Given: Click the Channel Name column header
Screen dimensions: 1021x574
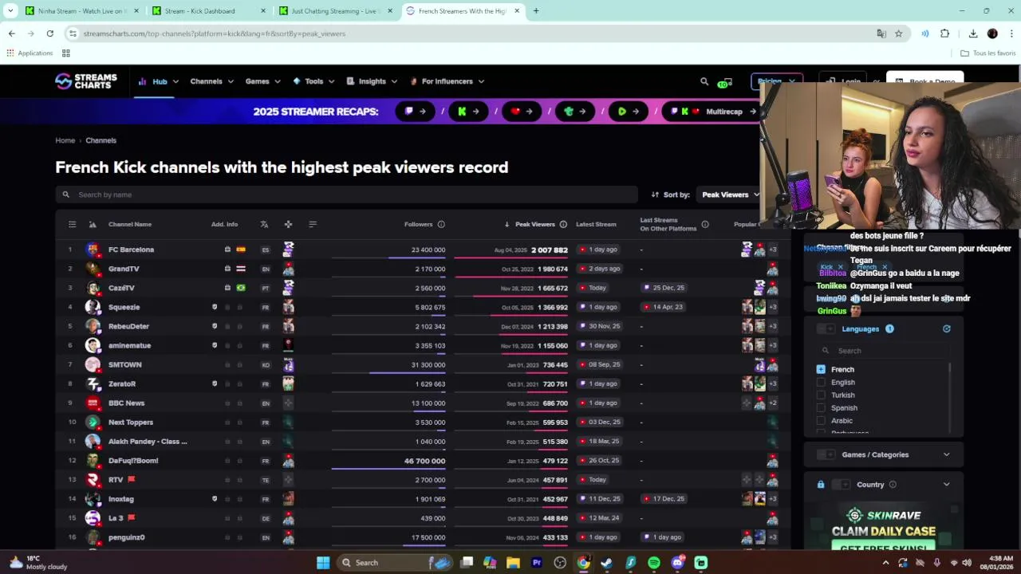Looking at the screenshot, I should pos(130,224).
